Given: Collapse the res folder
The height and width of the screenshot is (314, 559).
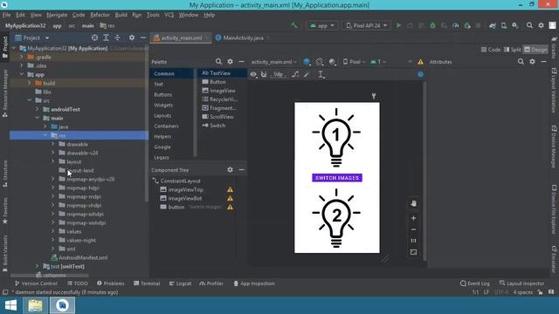Looking at the screenshot, I should pos(45,135).
